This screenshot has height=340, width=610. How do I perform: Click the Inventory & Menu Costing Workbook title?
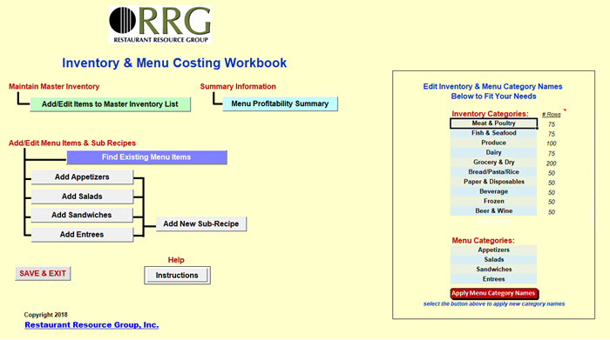point(174,63)
